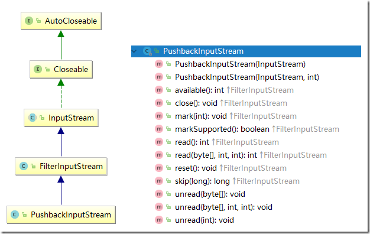The image size is (370, 234).
Task: Click the InputStream abstract class icon
Action: (32, 118)
